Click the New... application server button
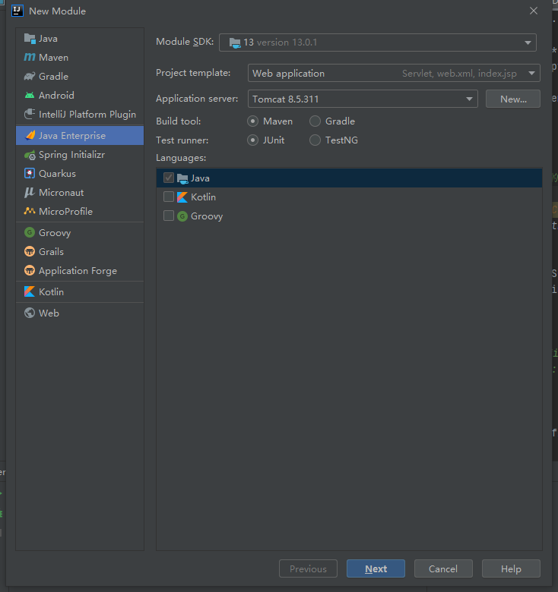558x592 pixels. click(x=513, y=99)
